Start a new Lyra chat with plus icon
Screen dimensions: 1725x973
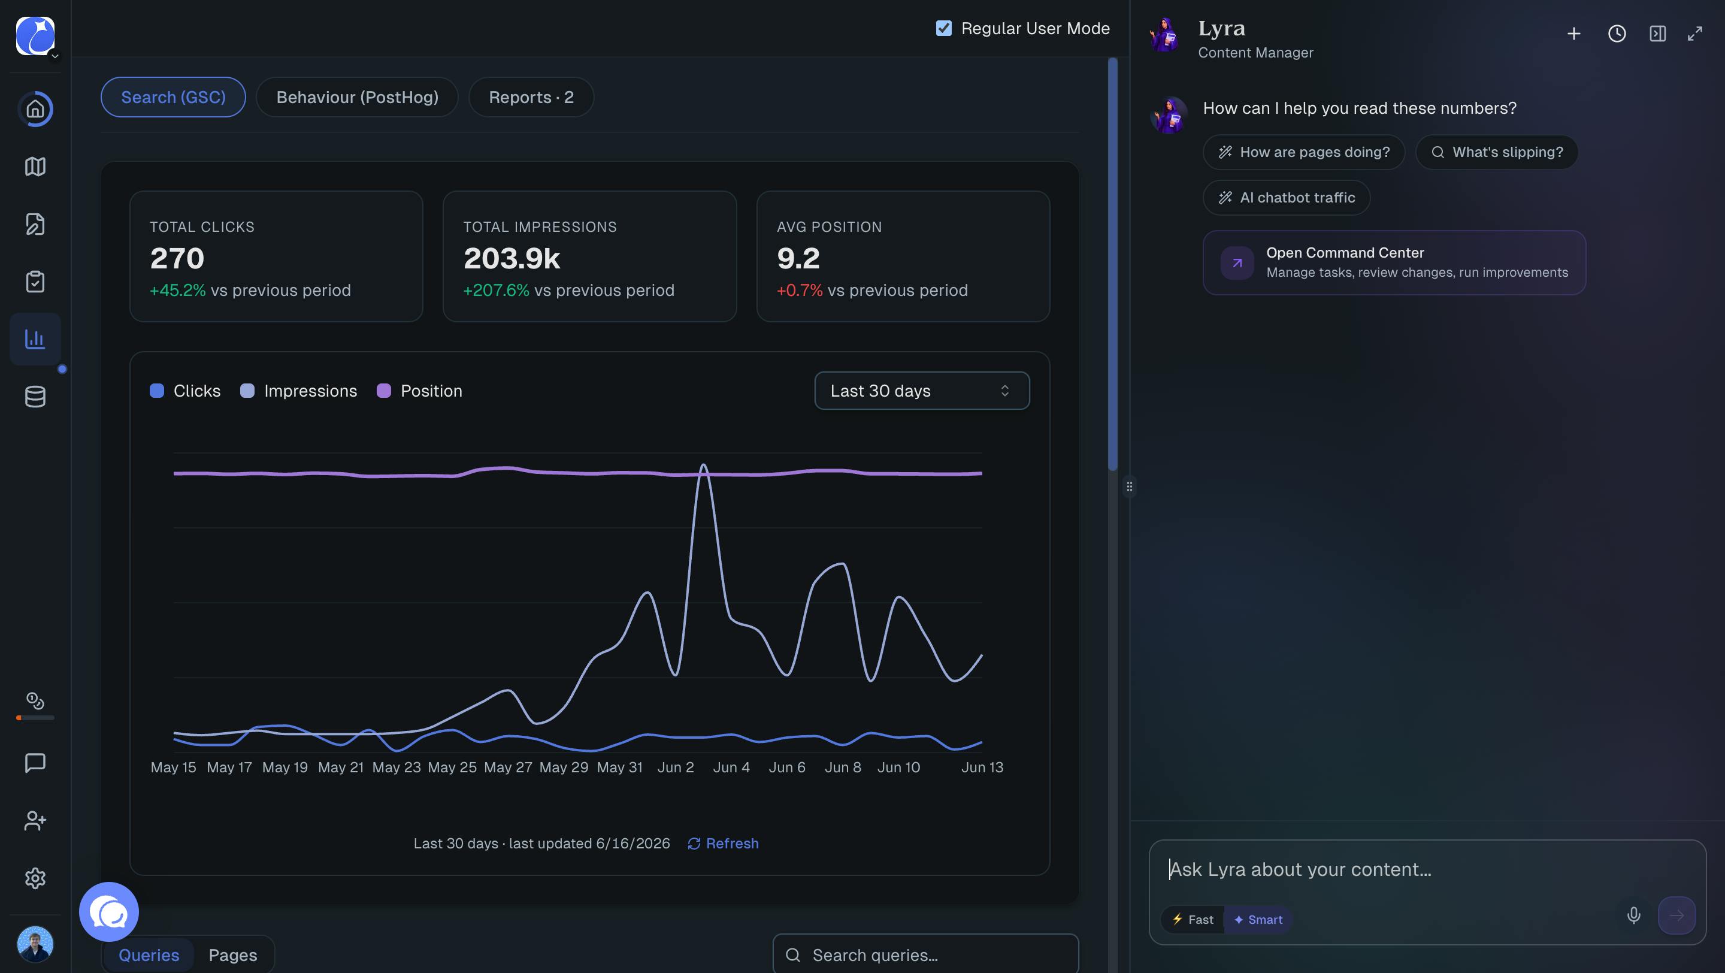click(x=1573, y=34)
